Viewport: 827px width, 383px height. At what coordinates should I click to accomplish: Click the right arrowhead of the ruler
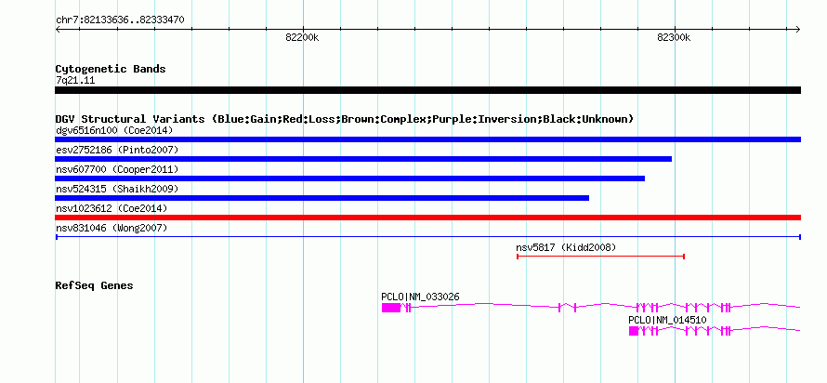click(x=798, y=29)
